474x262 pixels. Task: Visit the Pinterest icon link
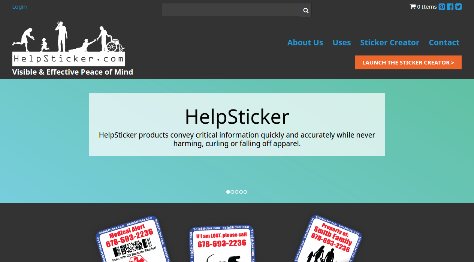pyautogui.click(x=442, y=6)
